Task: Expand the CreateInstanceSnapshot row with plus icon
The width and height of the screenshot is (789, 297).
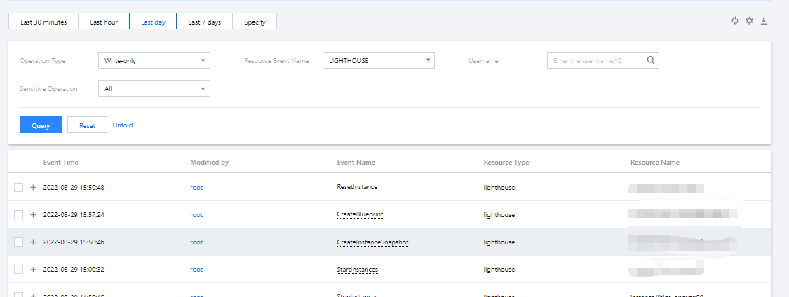Action: 33,242
